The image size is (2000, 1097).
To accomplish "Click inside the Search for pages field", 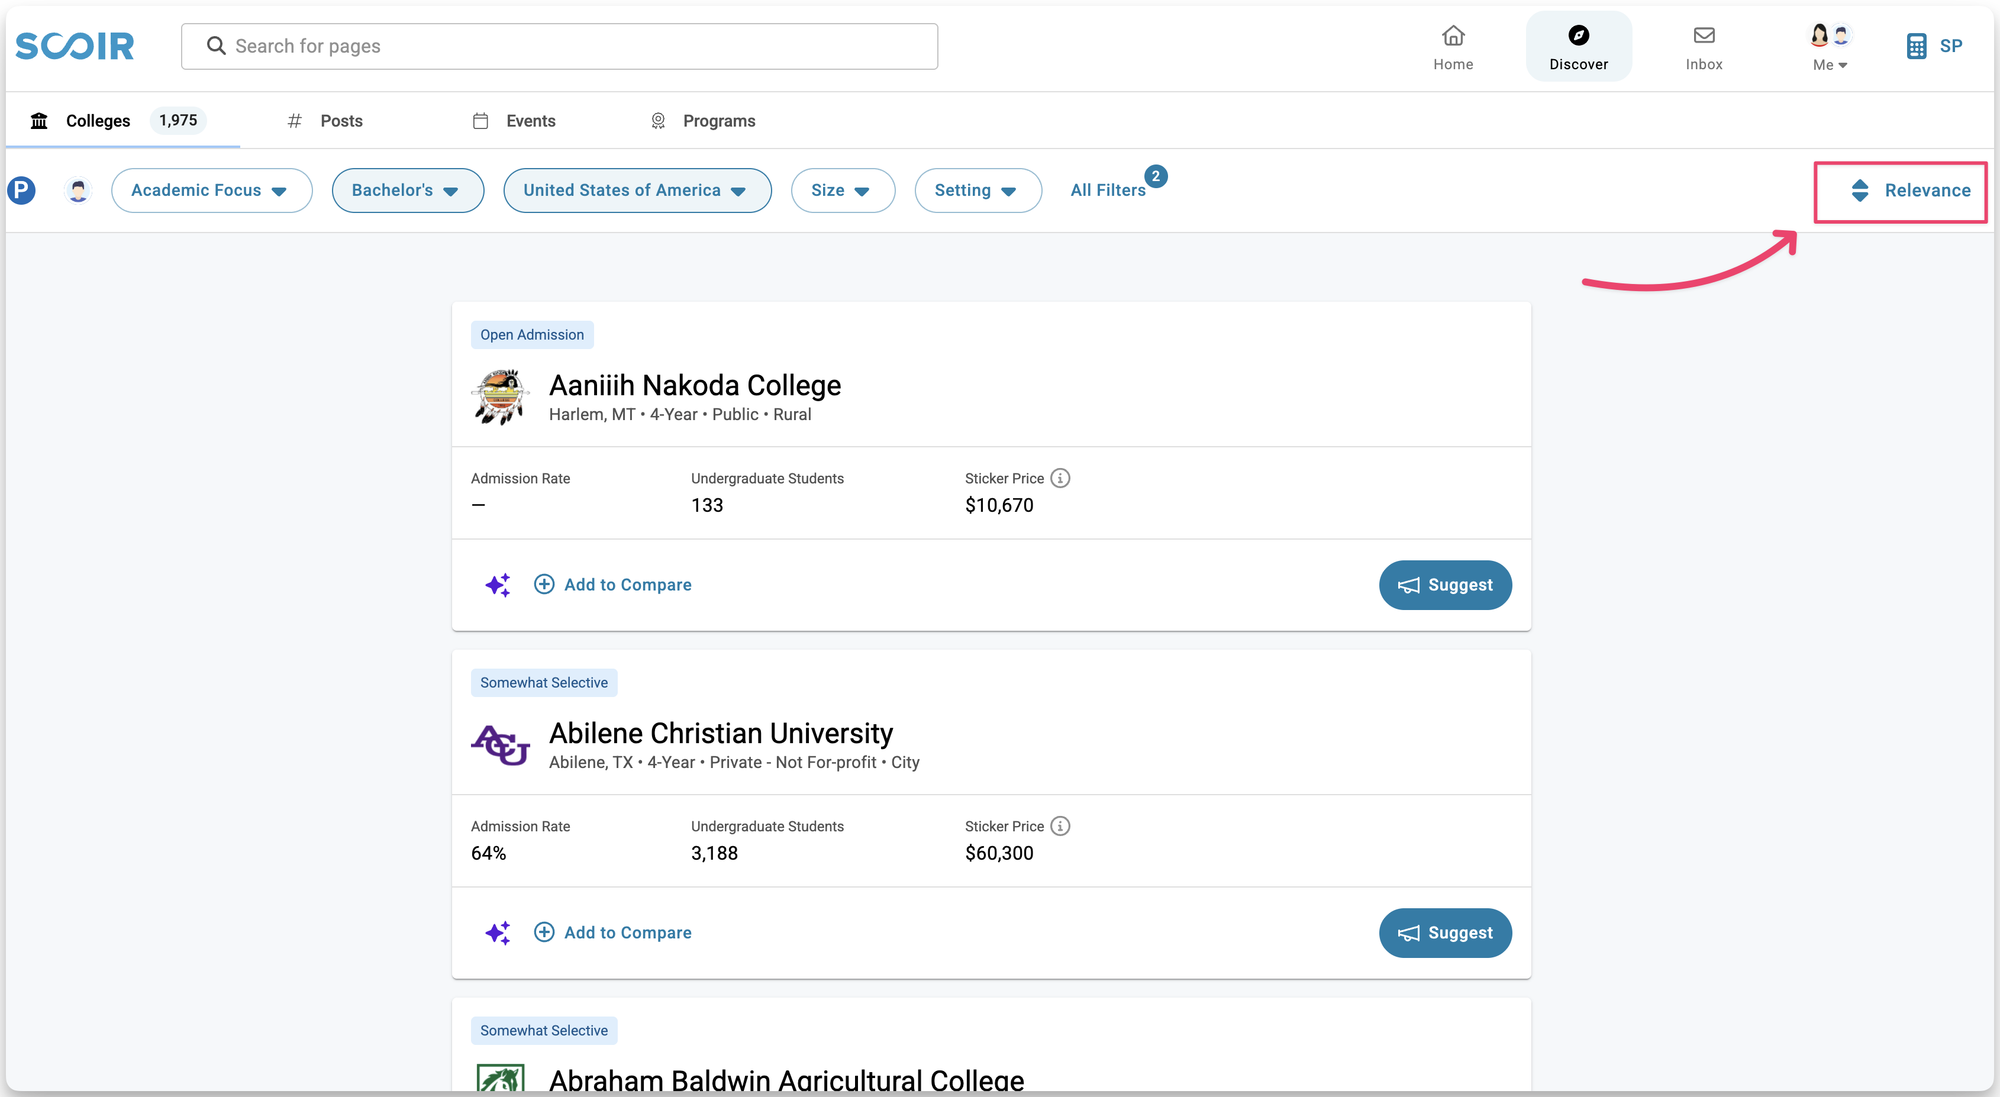I will point(543,46).
